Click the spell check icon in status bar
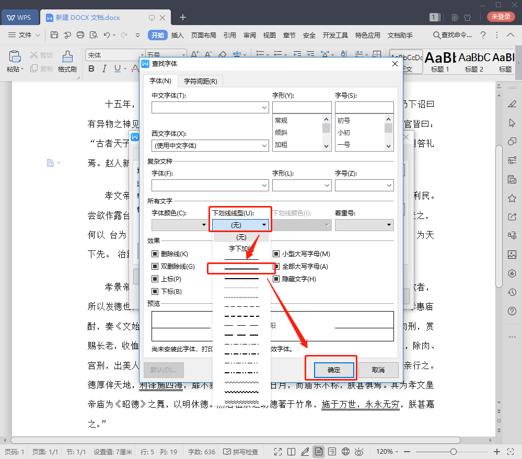The width and height of the screenshot is (522, 459). pyautogui.click(x=227, y=451)
